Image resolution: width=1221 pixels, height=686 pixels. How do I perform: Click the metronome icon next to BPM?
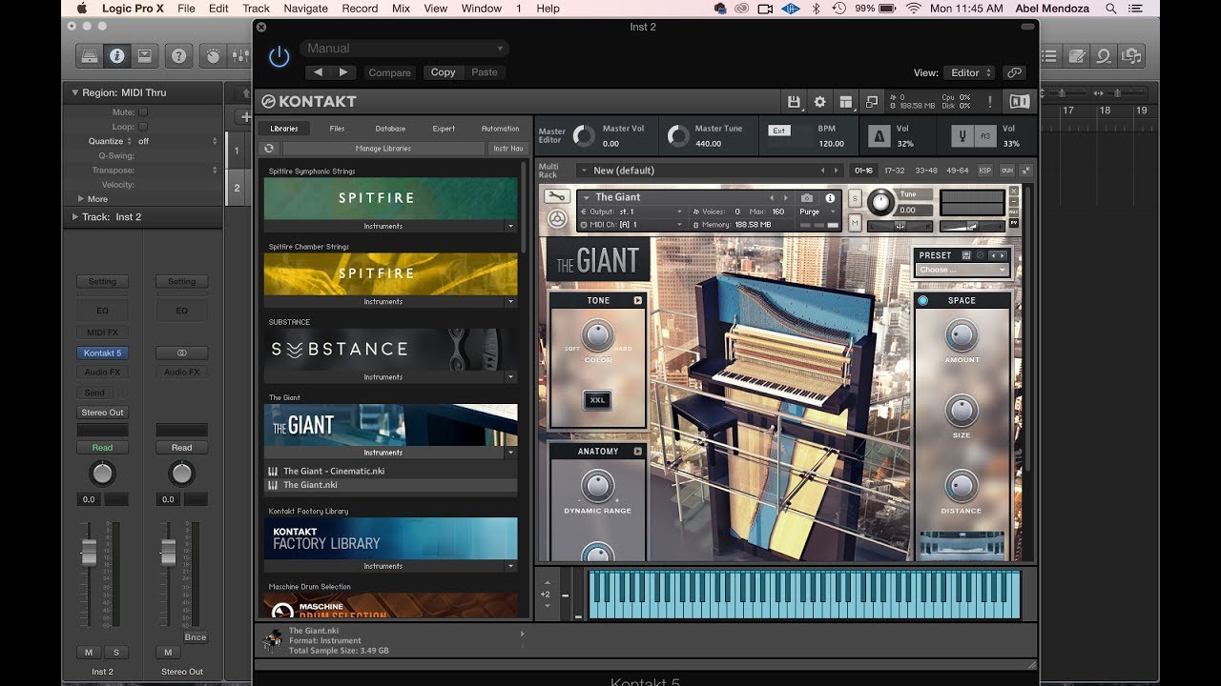coord(879,137)
